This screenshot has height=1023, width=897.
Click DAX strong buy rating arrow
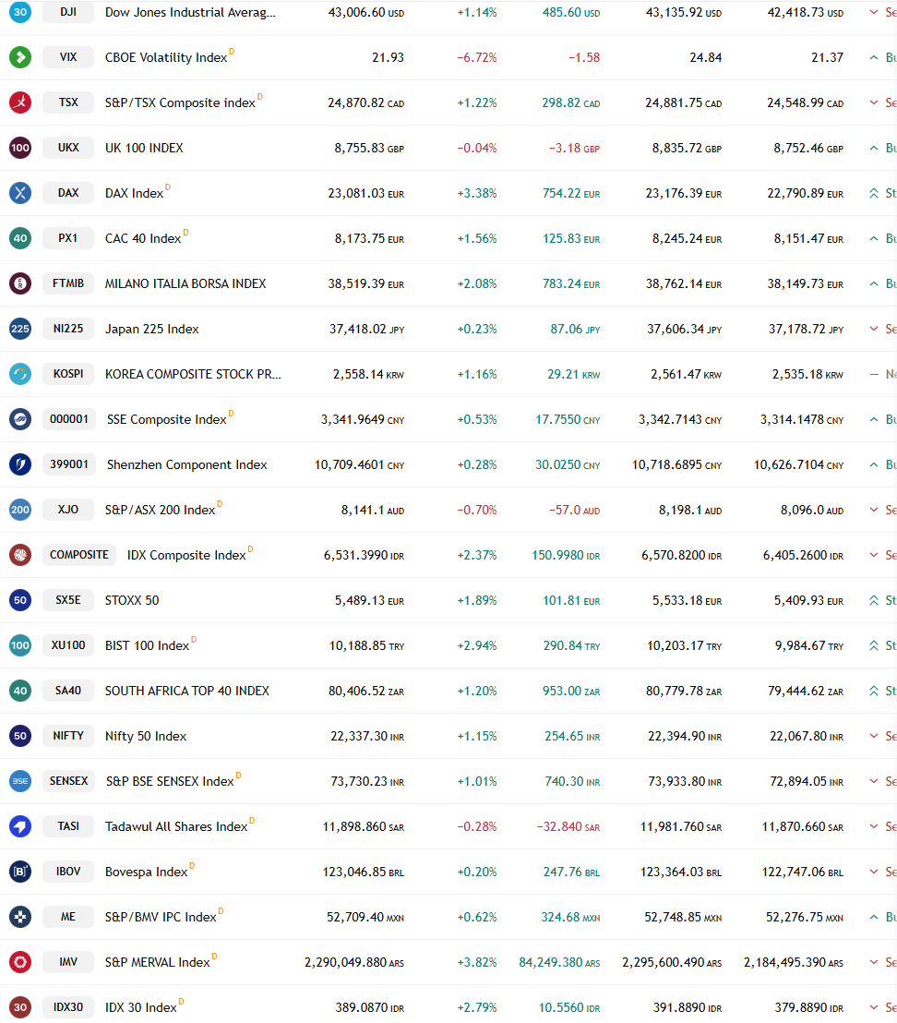(874, 193)
